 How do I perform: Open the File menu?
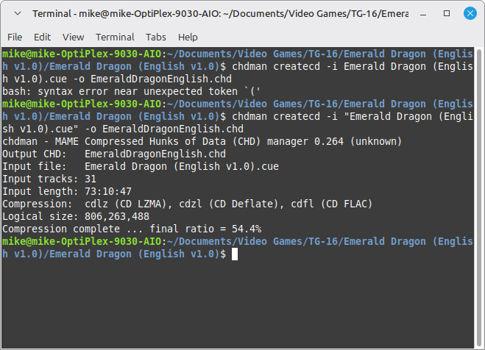pos(15,37)
